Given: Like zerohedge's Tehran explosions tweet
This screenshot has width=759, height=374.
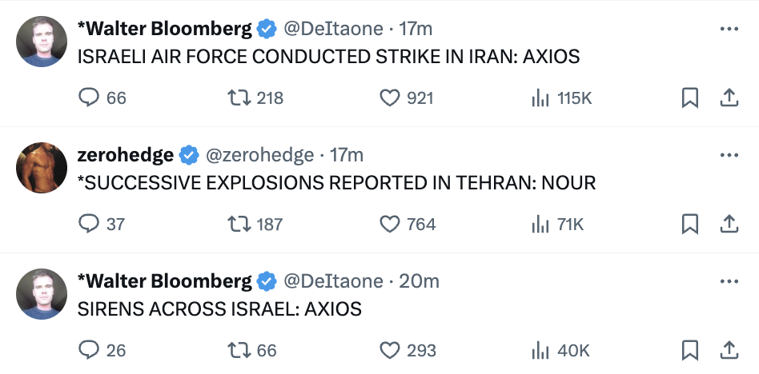Looking at the screenshot, I should click(389, 225).
